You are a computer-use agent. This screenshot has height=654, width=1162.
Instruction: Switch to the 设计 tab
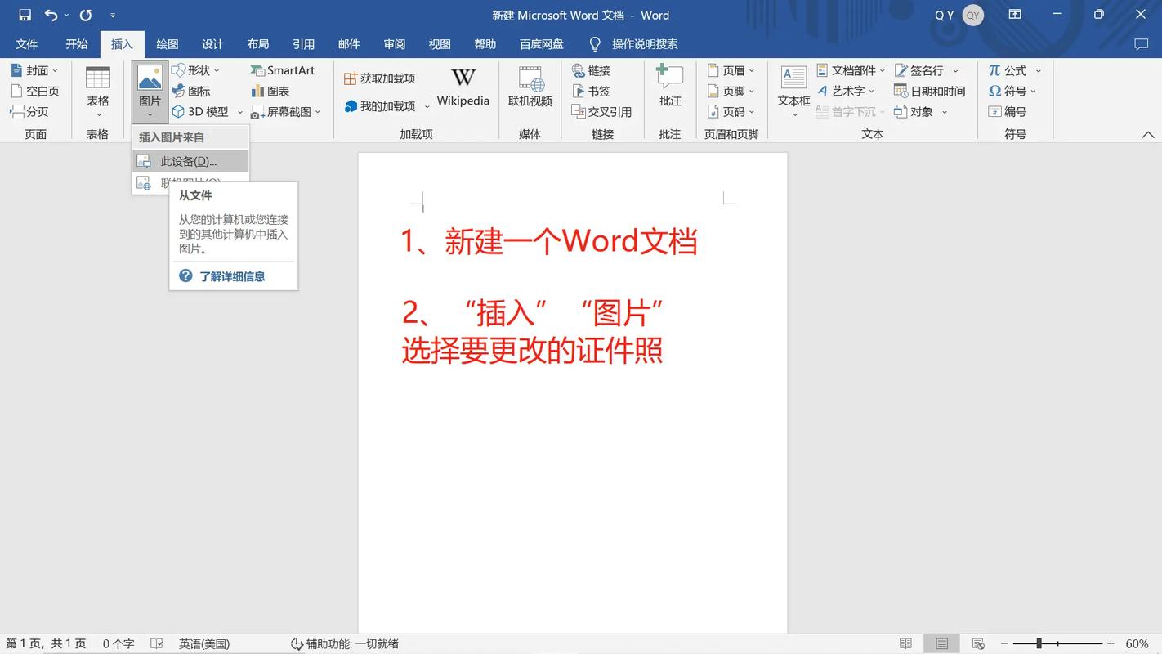[x=212, y=44]
